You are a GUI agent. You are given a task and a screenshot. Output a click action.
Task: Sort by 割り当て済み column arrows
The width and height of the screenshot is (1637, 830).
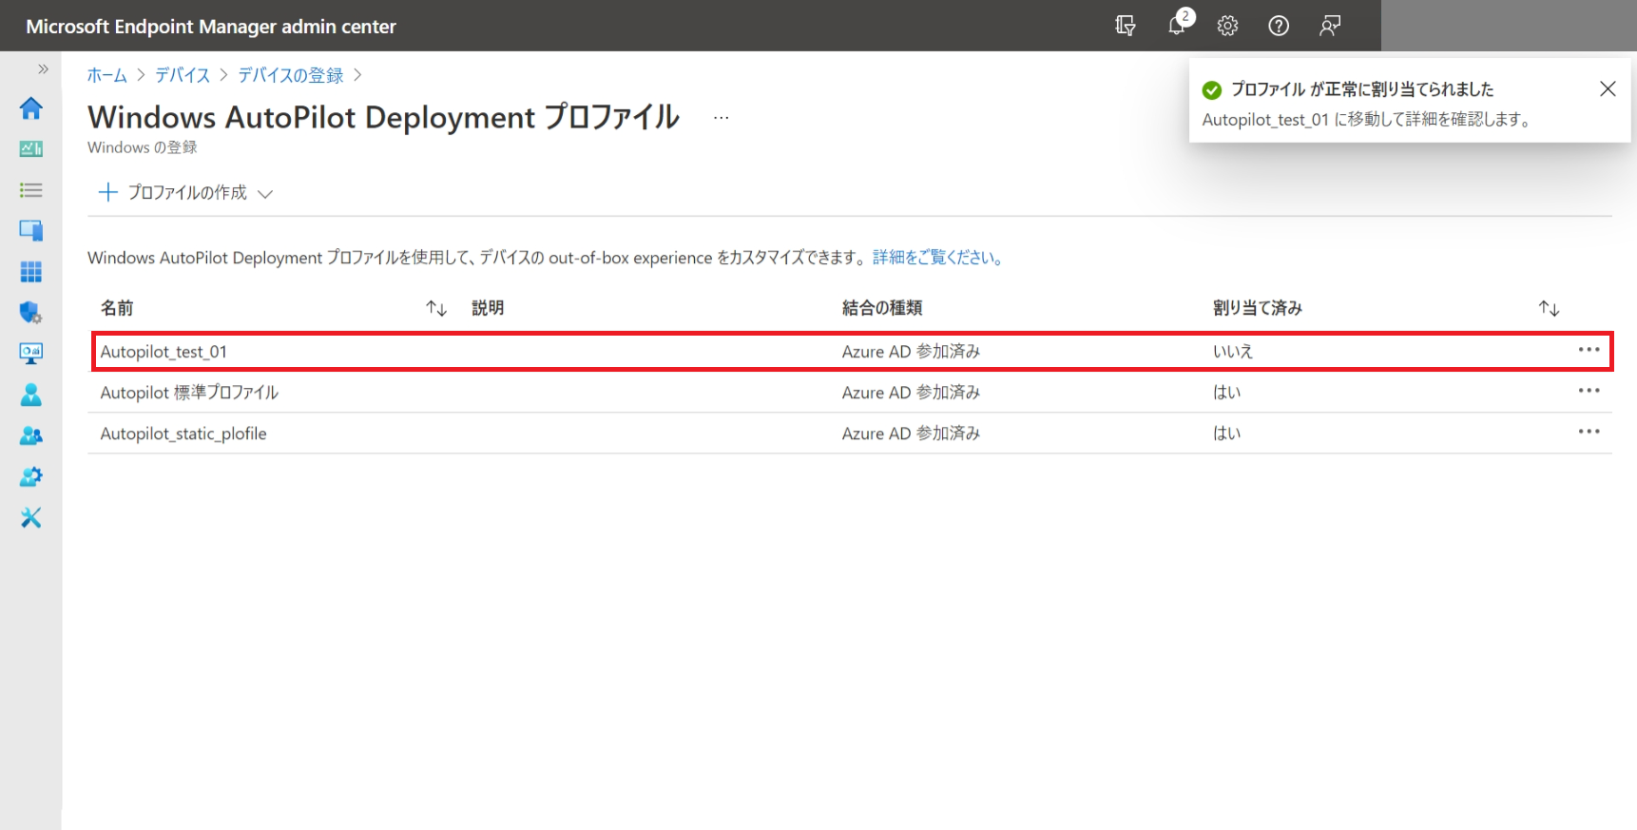[x=1550, y=308]
